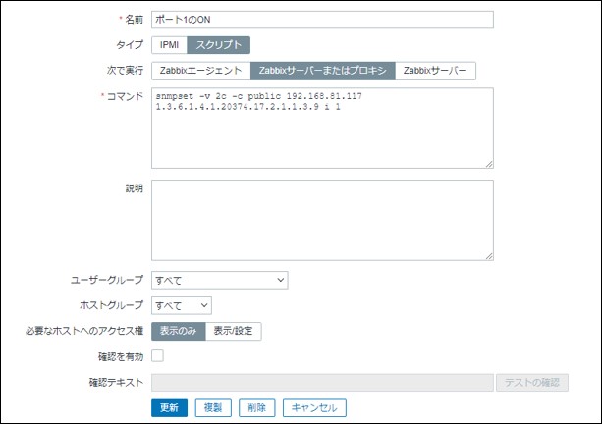602x424 pixels.
Task: Click the 複製 clone button
Action: 213,407
